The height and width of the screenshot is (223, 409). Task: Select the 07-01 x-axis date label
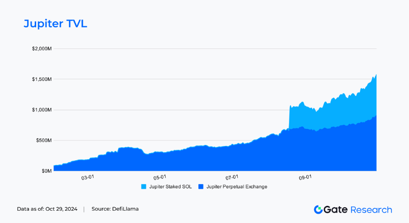[x=232, y=178]
